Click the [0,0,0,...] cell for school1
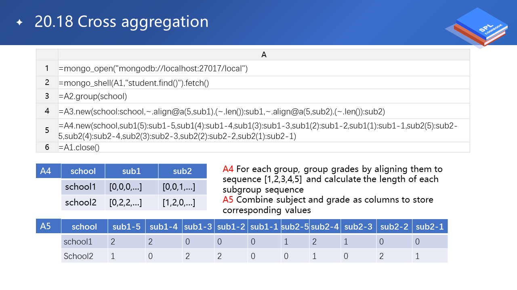Screen dimensions: 517x290 [125, 187]
